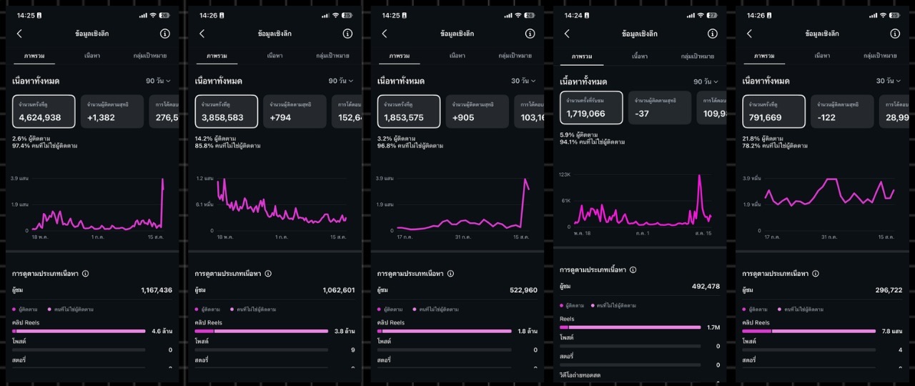The height and width of the screenshot is (386, 915).
Task: Select the +905 net followers card
Action: tap(478, 112)
